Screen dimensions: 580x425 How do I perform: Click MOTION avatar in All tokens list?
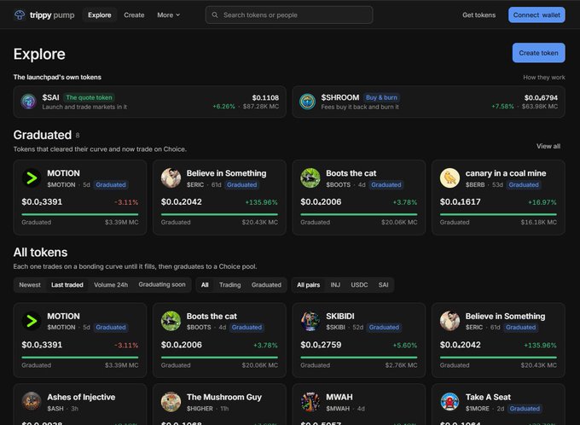pyautogui.click(x=32, y=321)
